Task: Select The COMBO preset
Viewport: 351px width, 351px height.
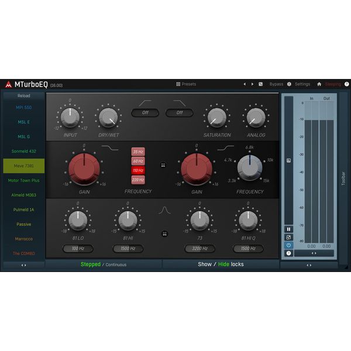Action: click(x=24, y=253)
